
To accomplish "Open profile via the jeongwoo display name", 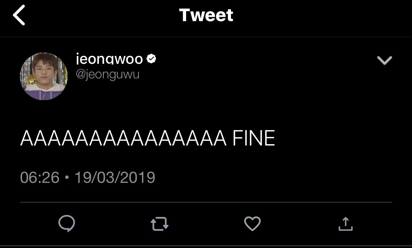I will (x=109, y=59).
